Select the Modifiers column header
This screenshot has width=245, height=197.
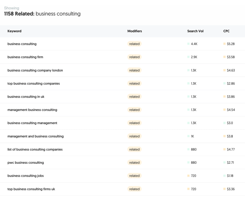pyautogui.click(x=134, y=31)
